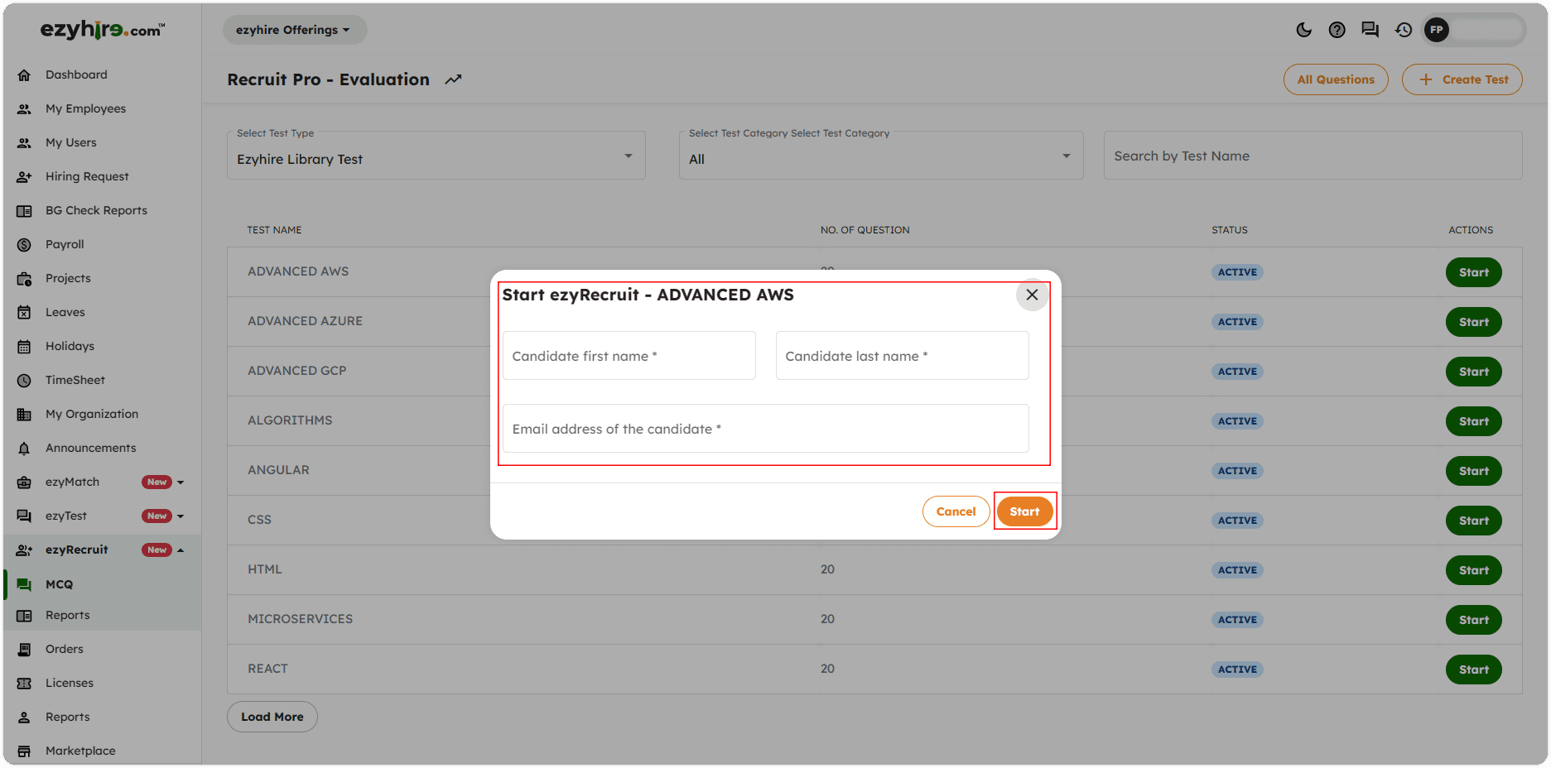Expand the ezyTest submenu arrow
1551x768 pixels.
(x=181, y=516)
